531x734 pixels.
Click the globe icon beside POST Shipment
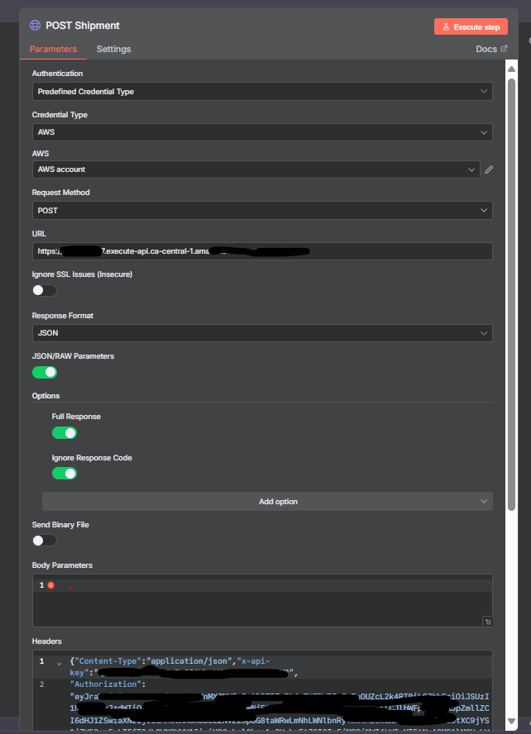tap(35, 26)
